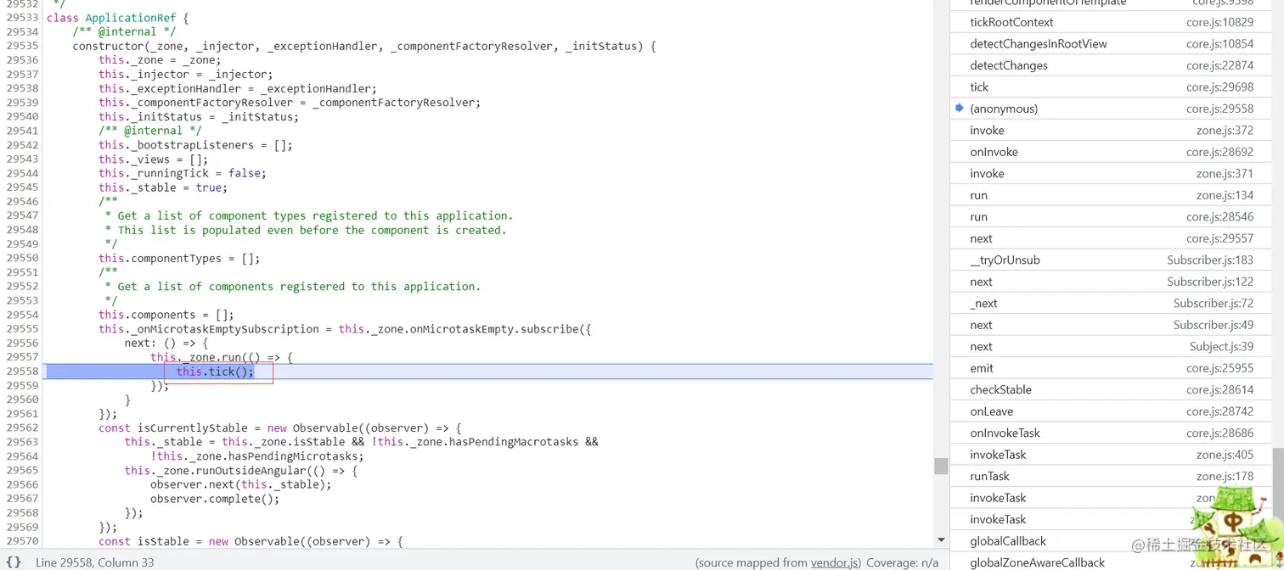The image size is (1284, 570).
Task: Select the globalCallback call stack frame
Action: tap(1112, 541)
